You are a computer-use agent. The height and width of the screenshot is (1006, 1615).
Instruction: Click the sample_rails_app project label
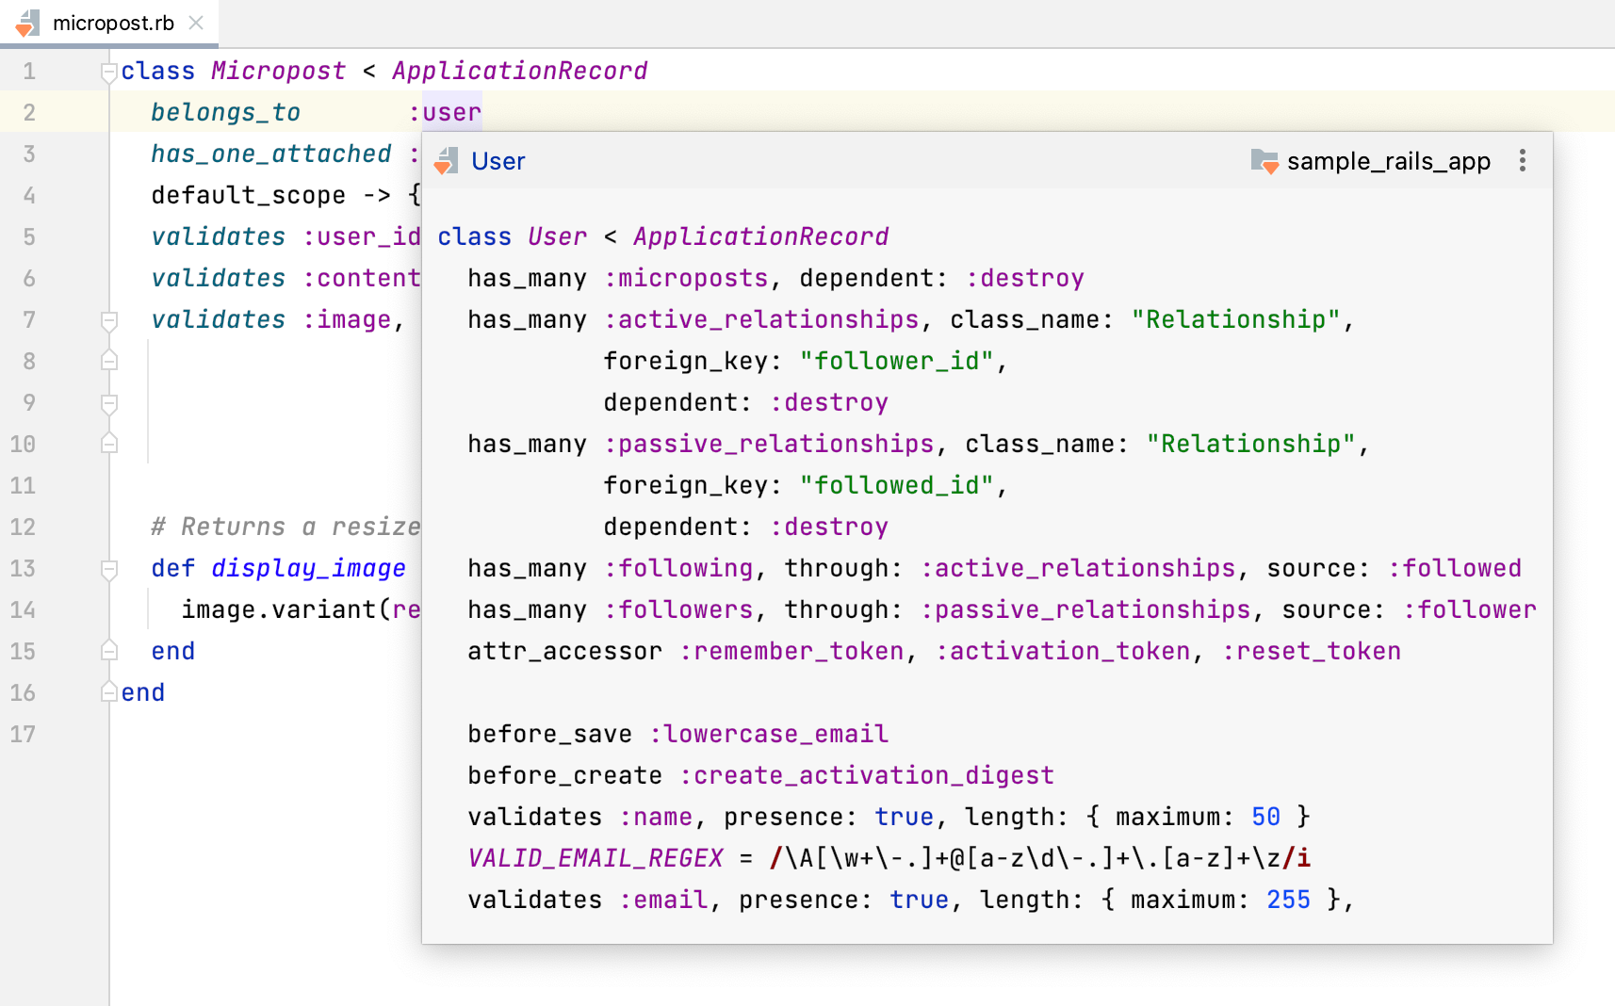(1388, 161)
